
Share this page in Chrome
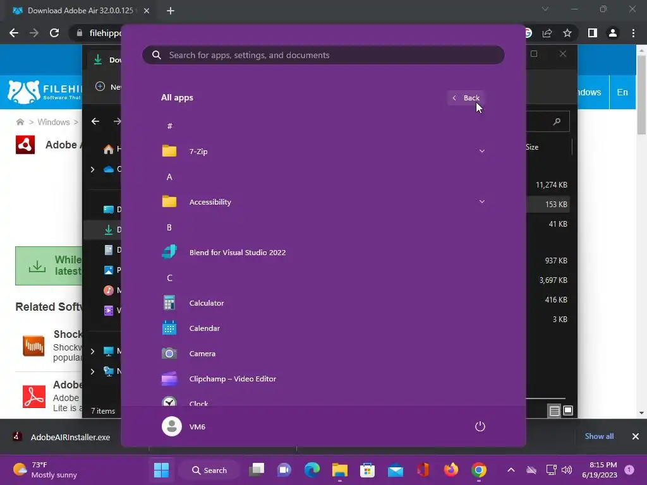(547, 33)
